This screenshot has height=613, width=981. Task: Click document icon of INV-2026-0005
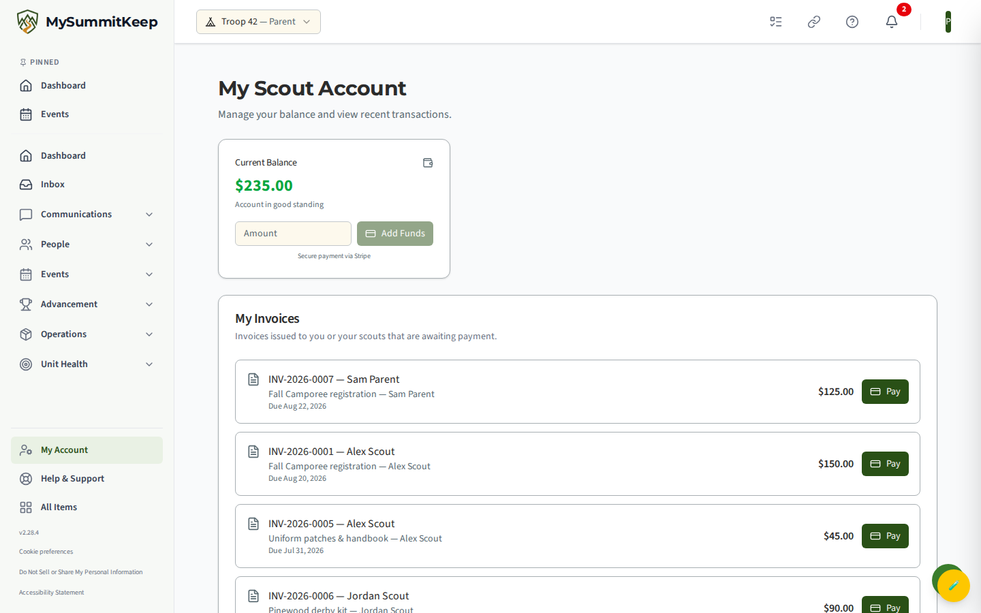pos(253,524)
